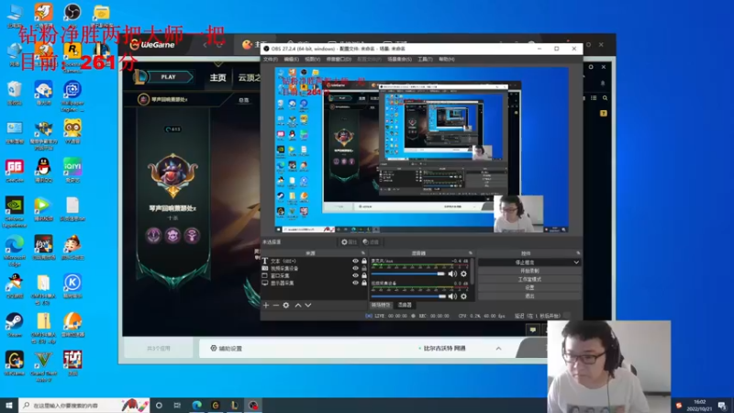Image resolution: width=734 pixels, height=413 pixels.
Task: Toggle lock on display capture source
Action: tap(364, 283)
